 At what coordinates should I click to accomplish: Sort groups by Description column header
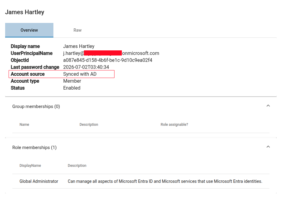89,125
